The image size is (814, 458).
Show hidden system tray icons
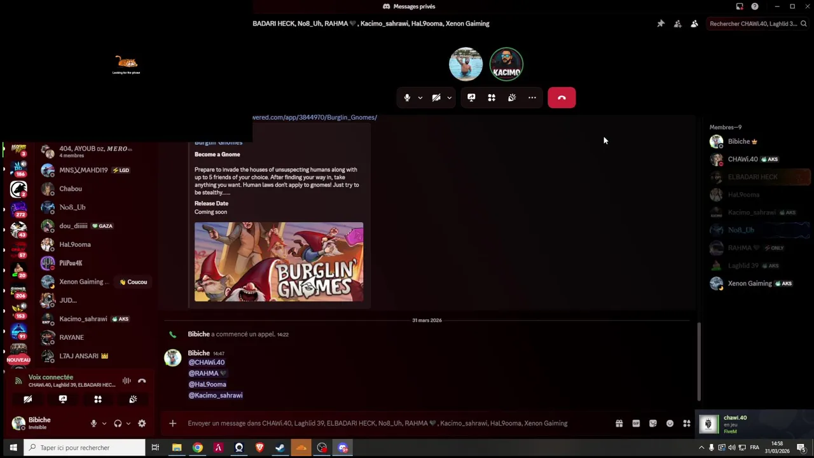[x=701, y=448]
